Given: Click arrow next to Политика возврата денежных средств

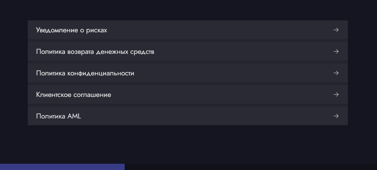Looking at the screenshot, I should tap(336, 52).
